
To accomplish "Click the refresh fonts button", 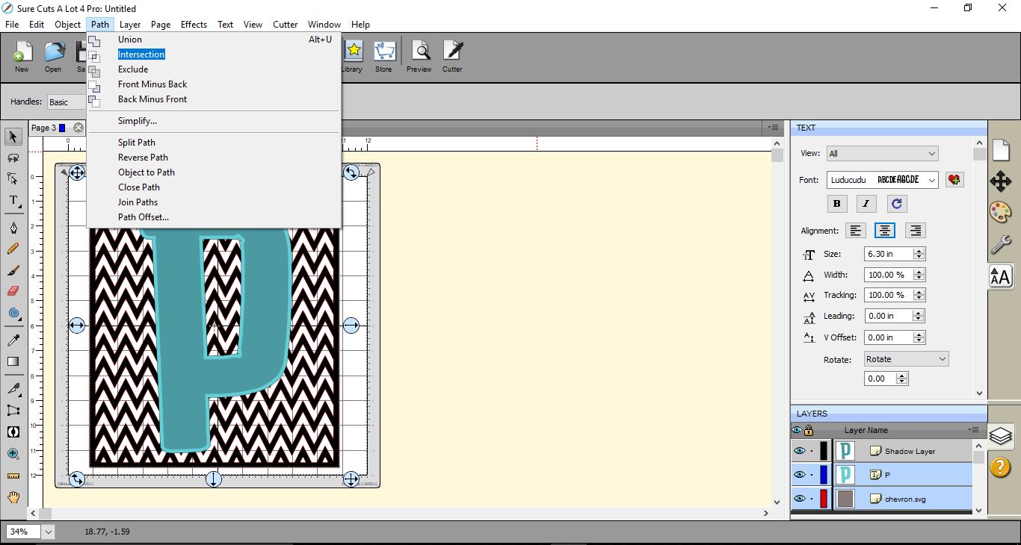I will click(x=897, y=203).
